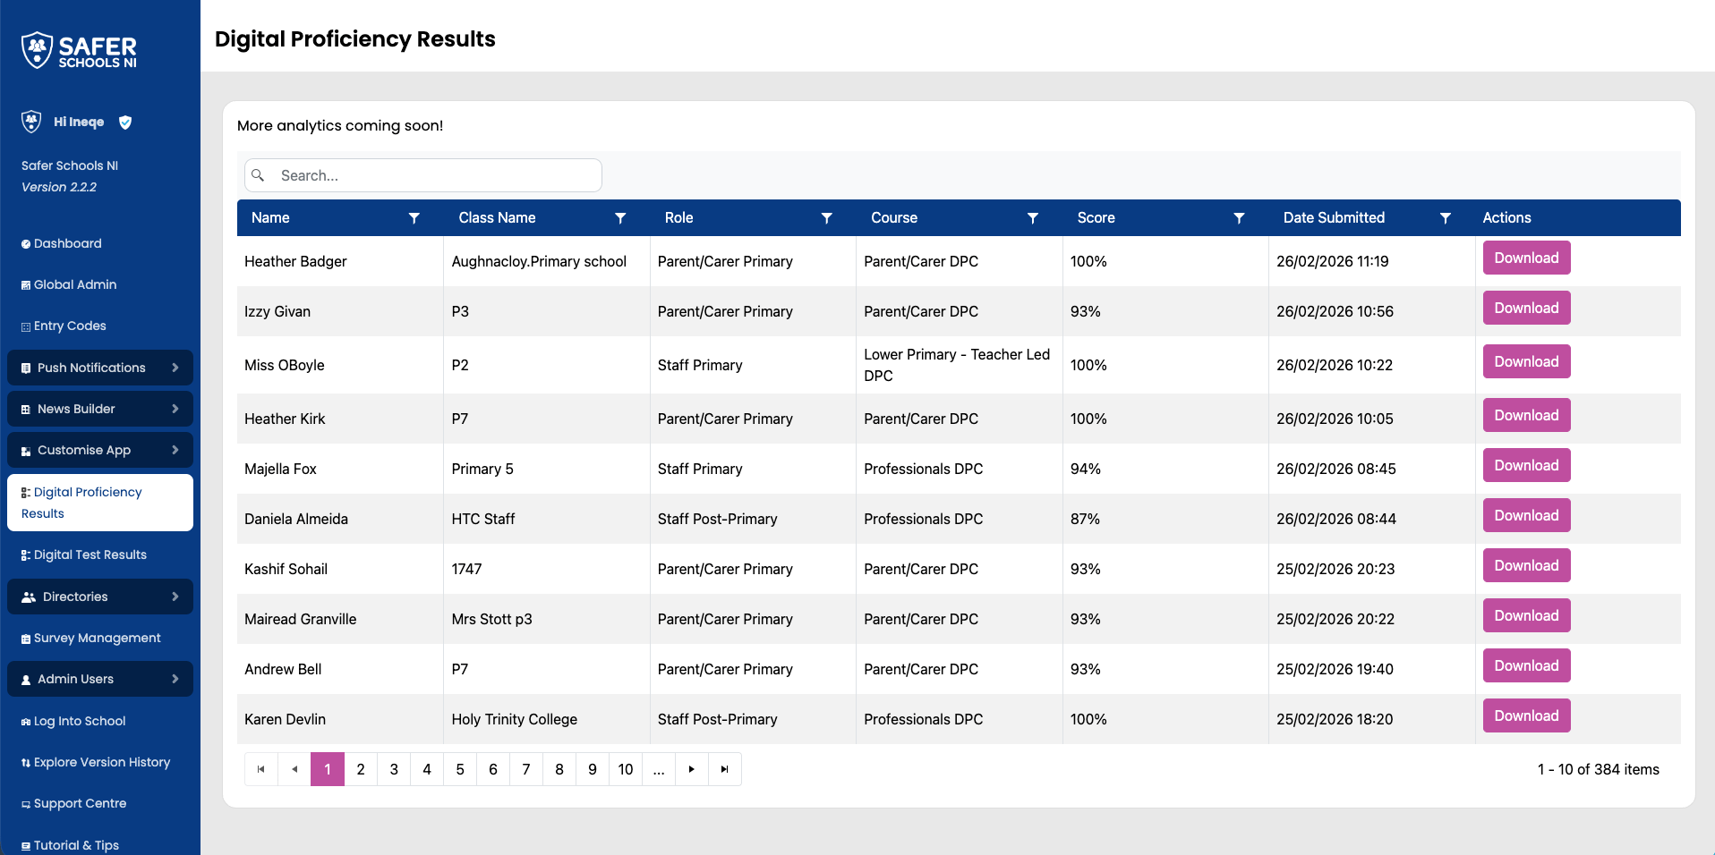Download Heather Badger's result
Screen dimensions: 1715x855
(1525, 258)
